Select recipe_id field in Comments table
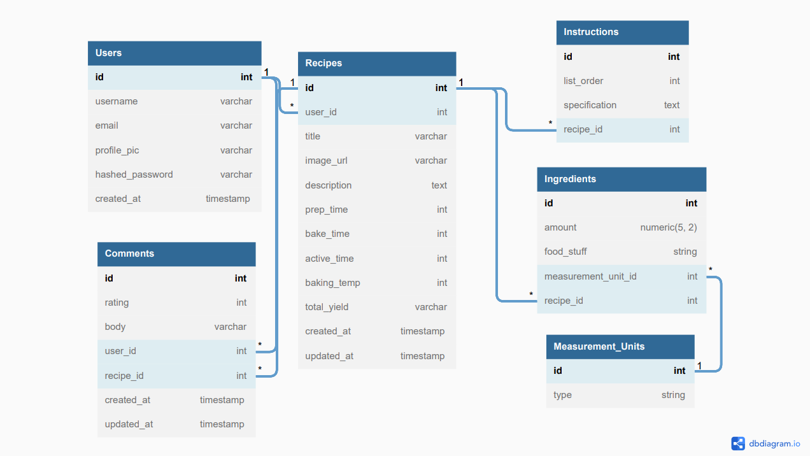 coord(176,376)
